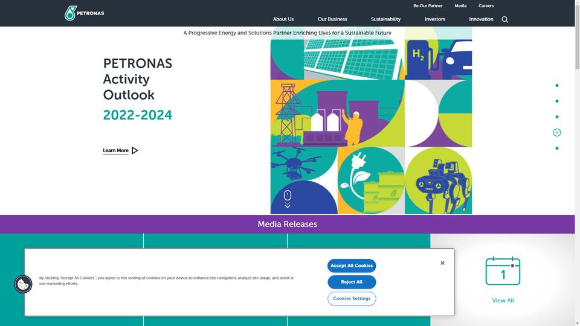The height and width of the screenshot is (326, 580).
Task: Open View All media releases
Action: pyautogui.click(x=503, y=301)
